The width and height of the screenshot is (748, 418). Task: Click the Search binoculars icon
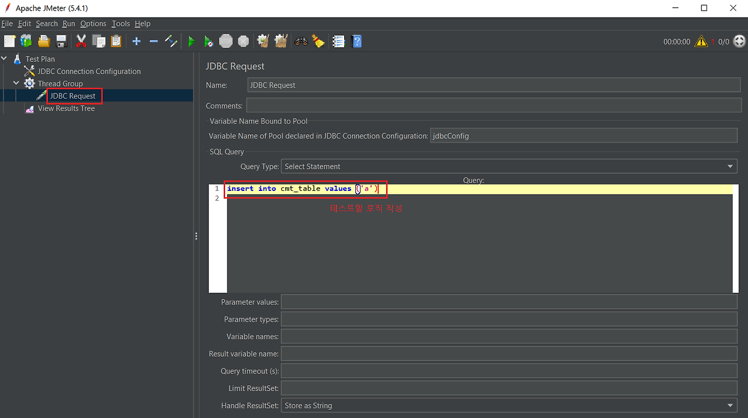click(x=301, y=41)
